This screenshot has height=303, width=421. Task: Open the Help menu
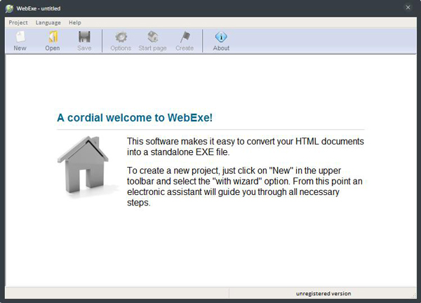pyautogui.click(x=74, y=22)
